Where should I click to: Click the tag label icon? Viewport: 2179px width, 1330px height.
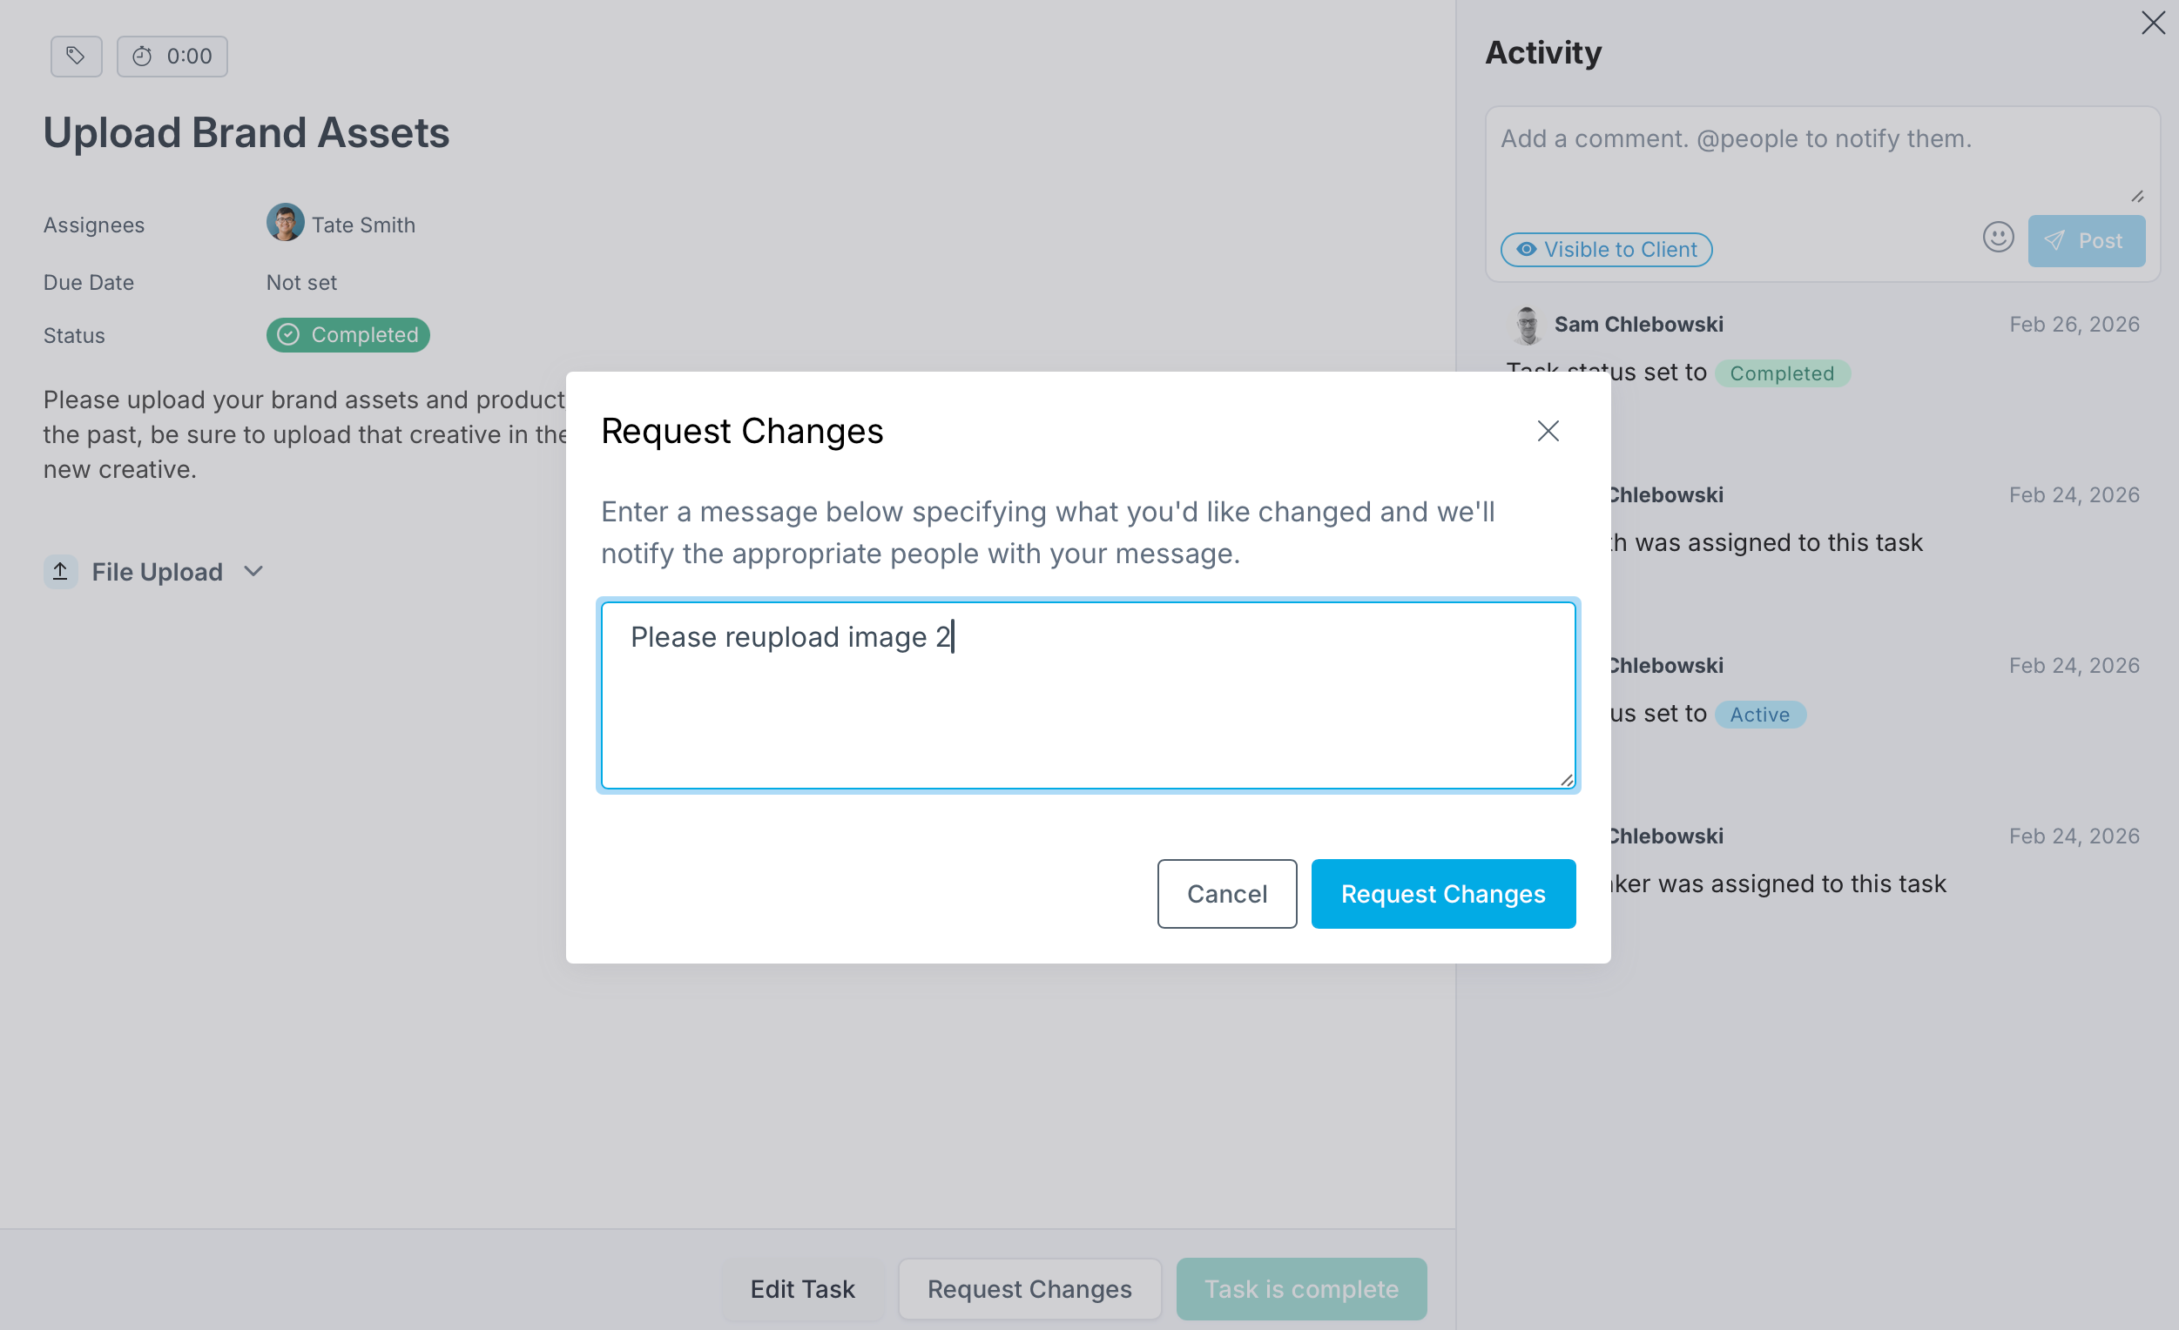[76, 57]
